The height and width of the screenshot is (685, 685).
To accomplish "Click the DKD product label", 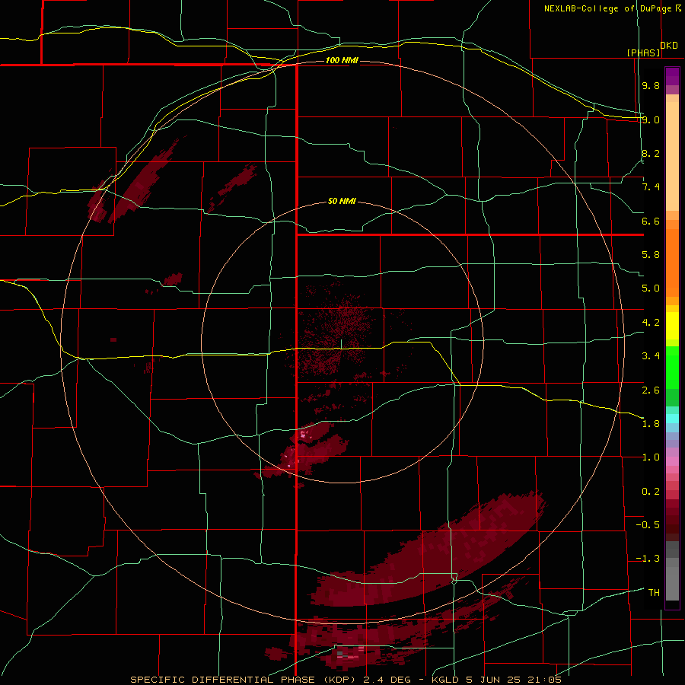I will tap(669, 46).
